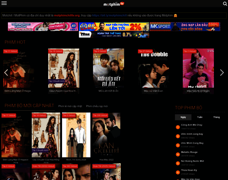The image size is (228, 180).
Task: Show previous Phim Hot carousel items
Action: click(x=6, y=73)
